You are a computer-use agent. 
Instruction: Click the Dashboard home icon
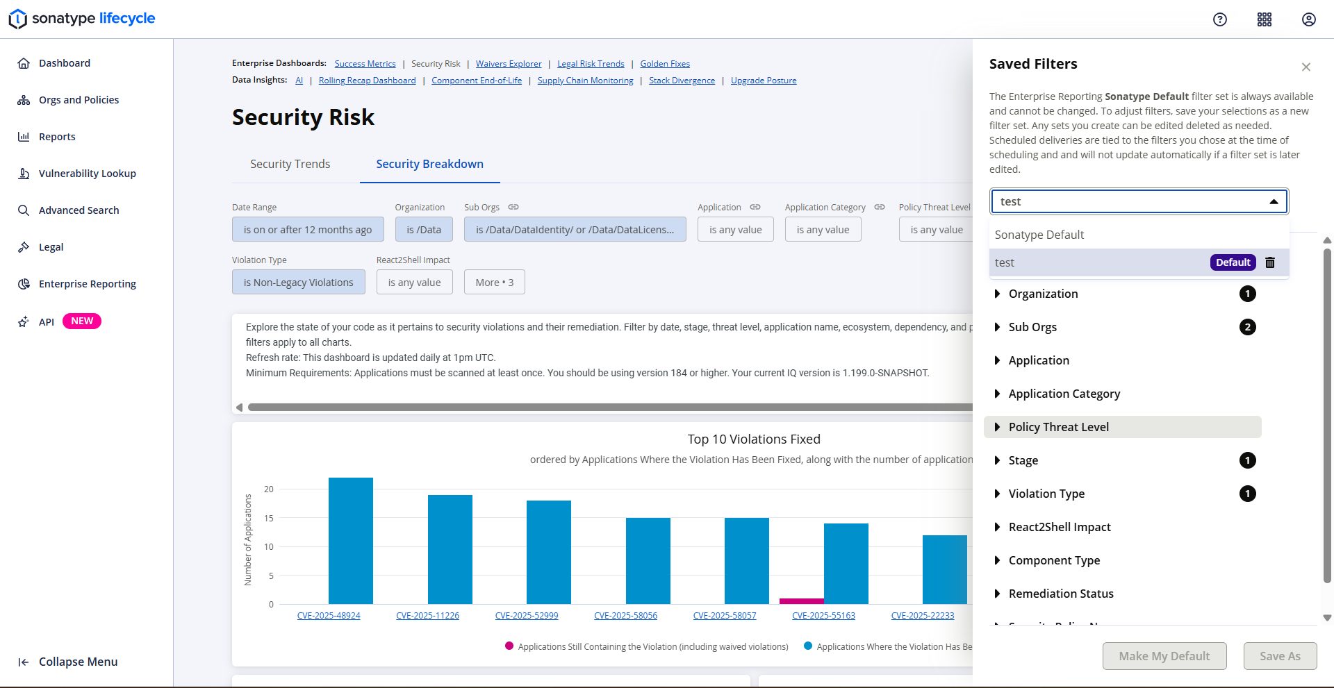(24, 63)
